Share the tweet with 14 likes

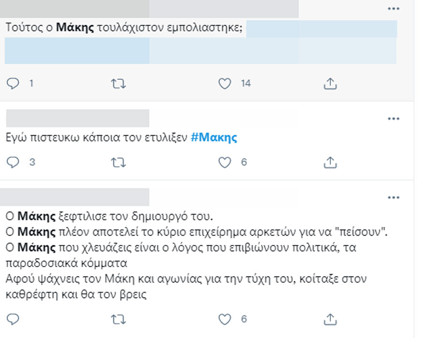point(330,84)
